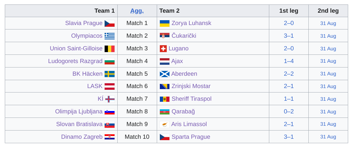Open the 1–4 first leg score for Match 4

289,61
